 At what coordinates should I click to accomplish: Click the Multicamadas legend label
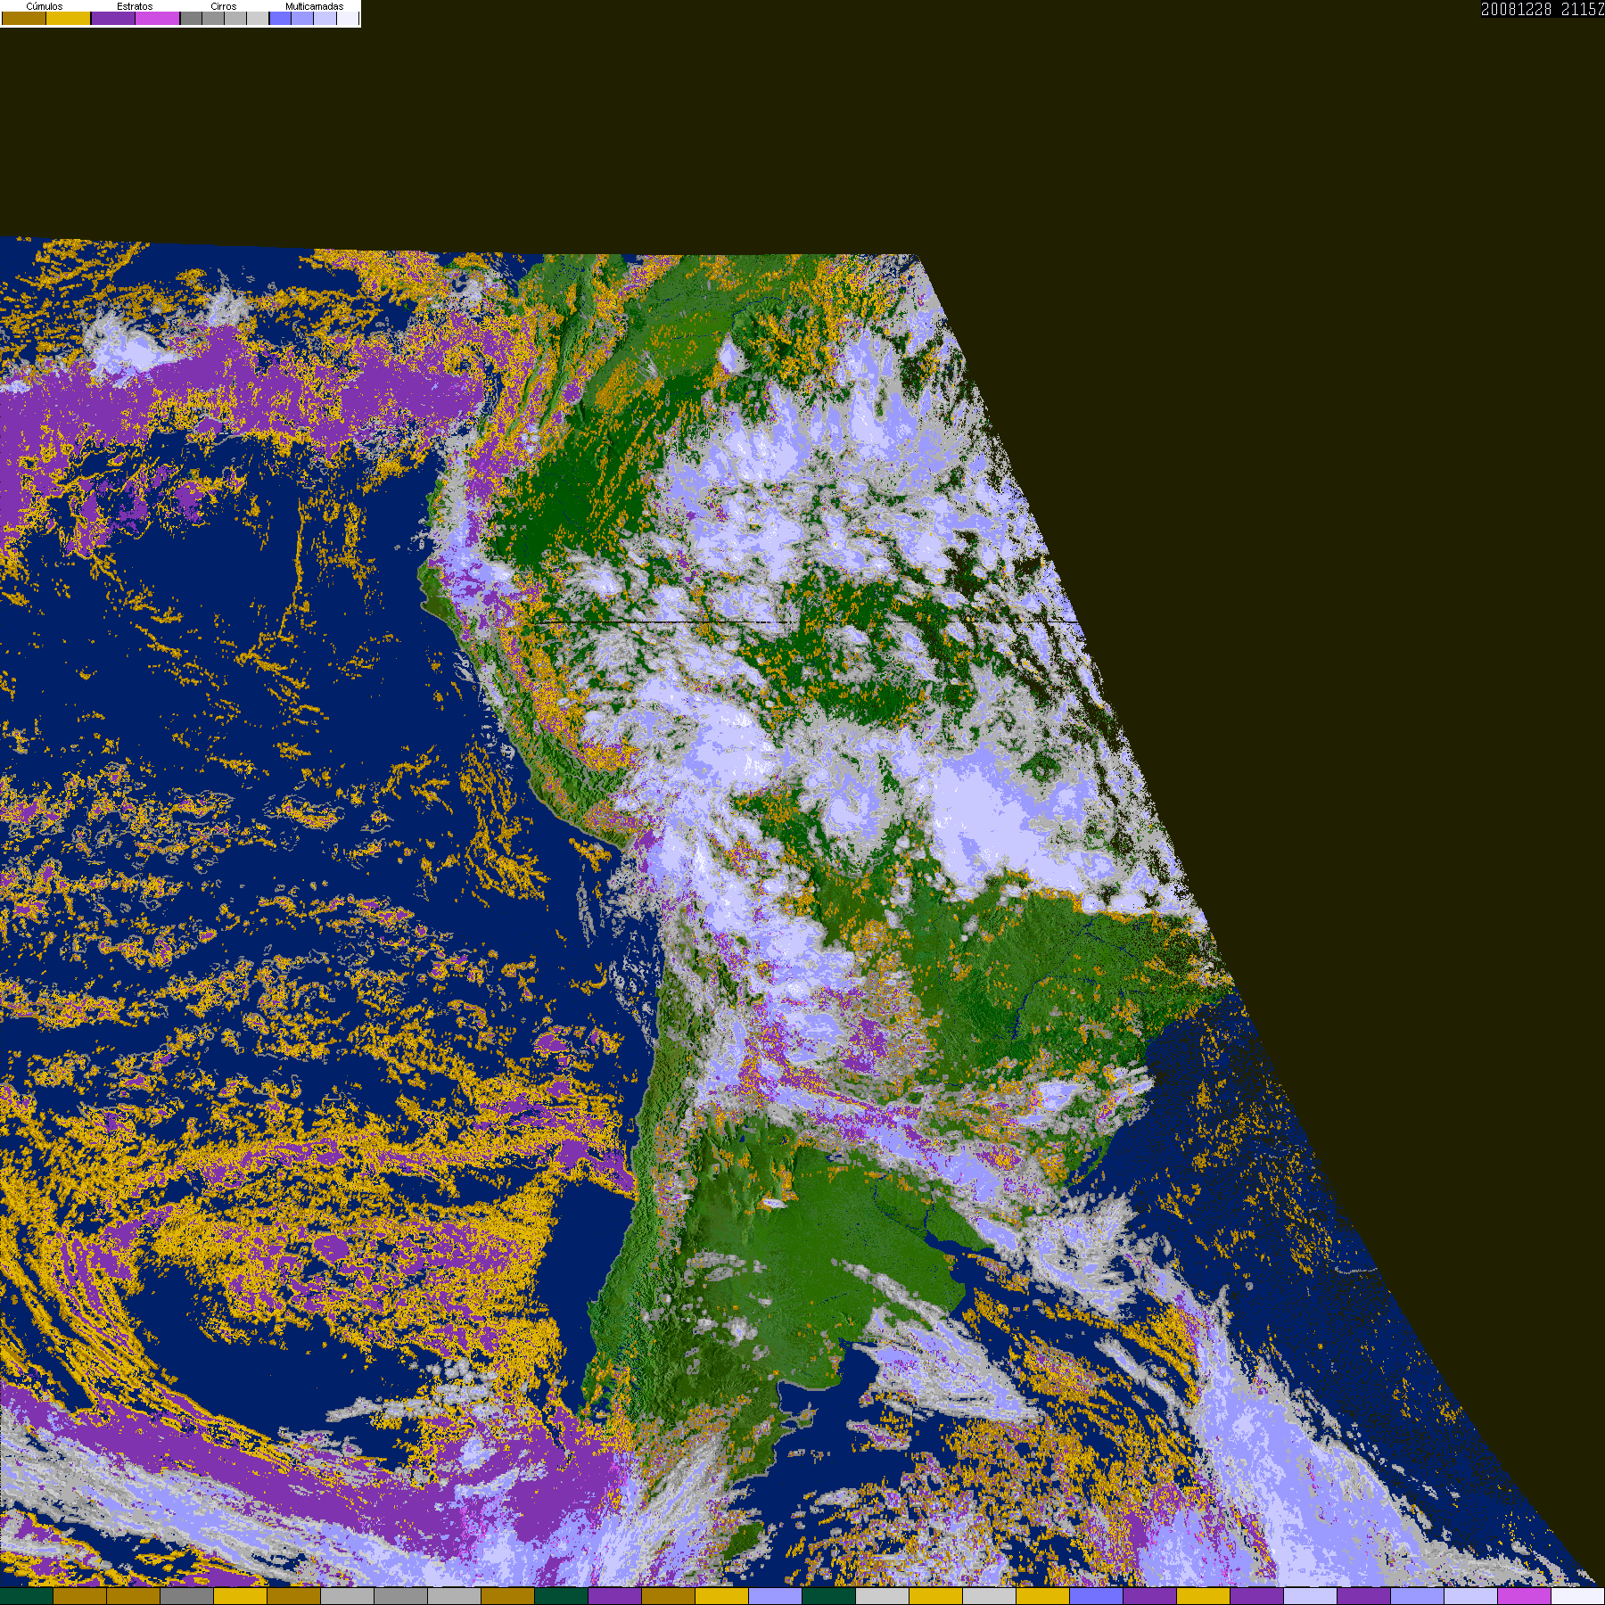point(315,6)
